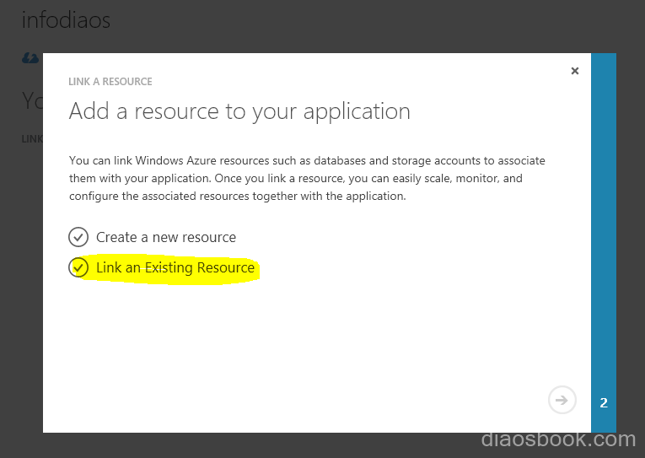Screen dimensions: 645x458
Task: Click the diaosbook.com watermark
Action: click(x=558, y=439)
